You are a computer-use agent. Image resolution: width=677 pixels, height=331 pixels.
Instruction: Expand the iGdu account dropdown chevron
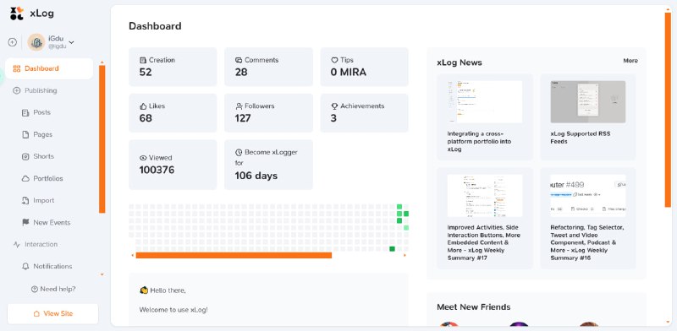(x=71, y=42)
